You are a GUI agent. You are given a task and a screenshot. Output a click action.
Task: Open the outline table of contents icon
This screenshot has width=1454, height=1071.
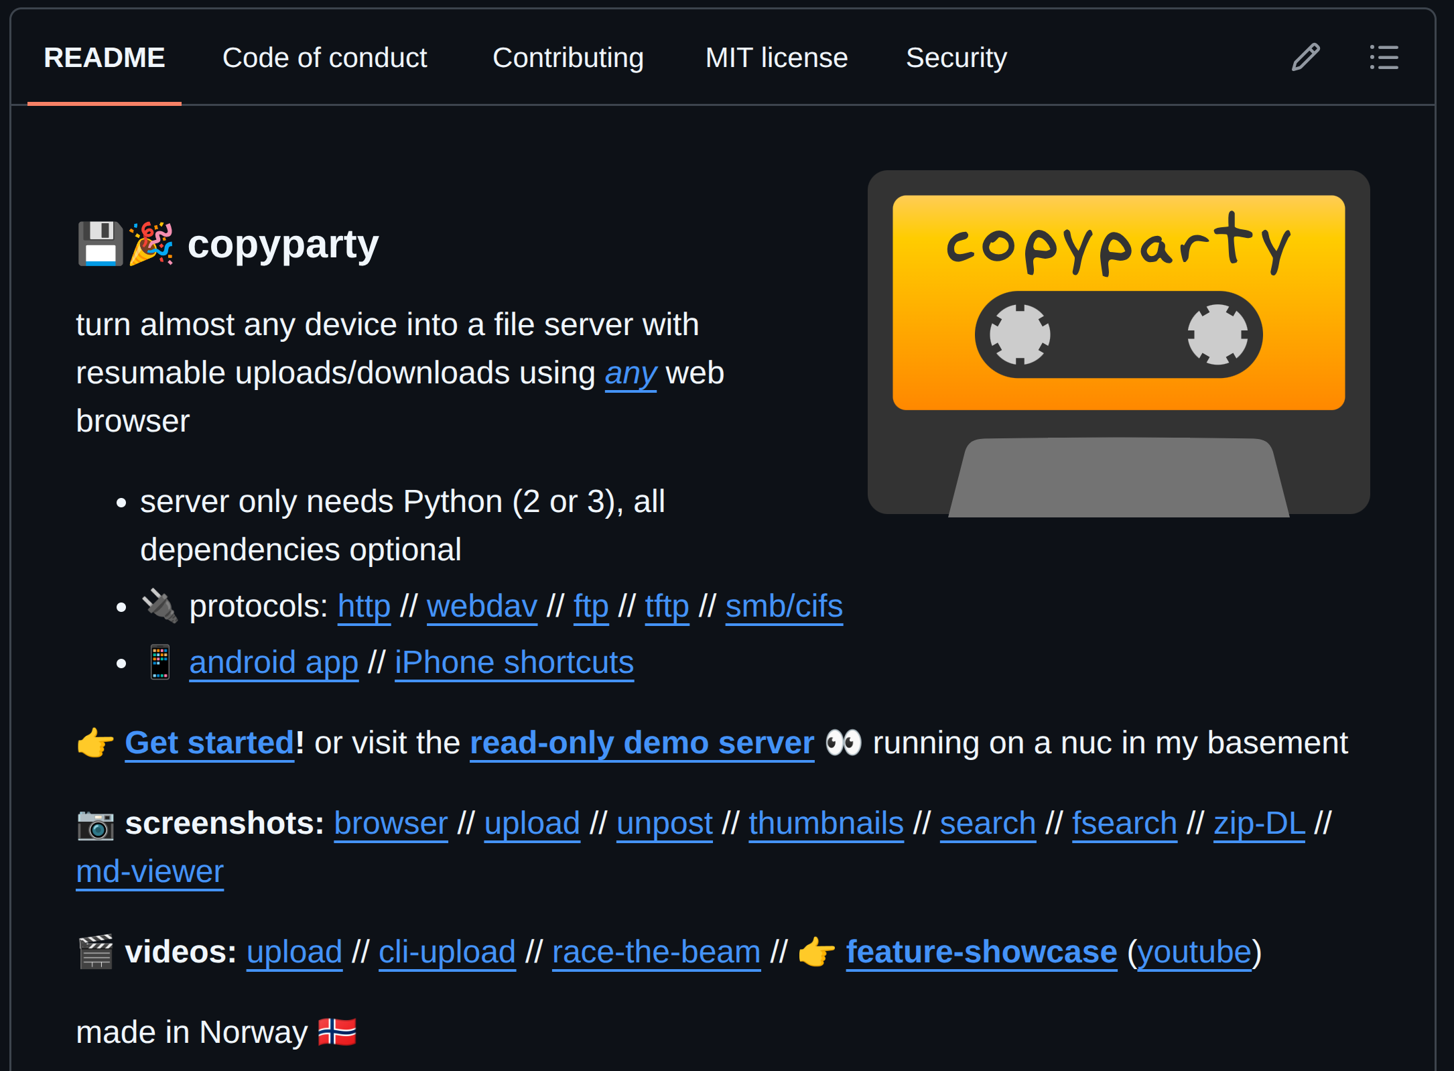[x=1384, y=58]
